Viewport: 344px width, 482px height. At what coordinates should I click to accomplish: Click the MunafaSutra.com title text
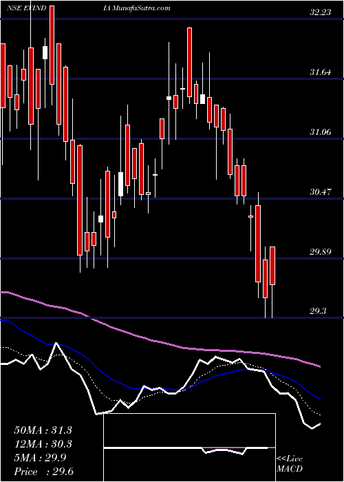click(141, 8)
